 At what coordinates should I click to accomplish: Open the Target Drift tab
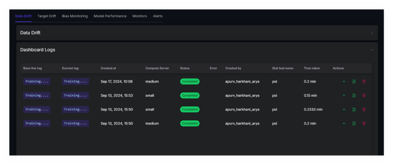pos(47,16)
